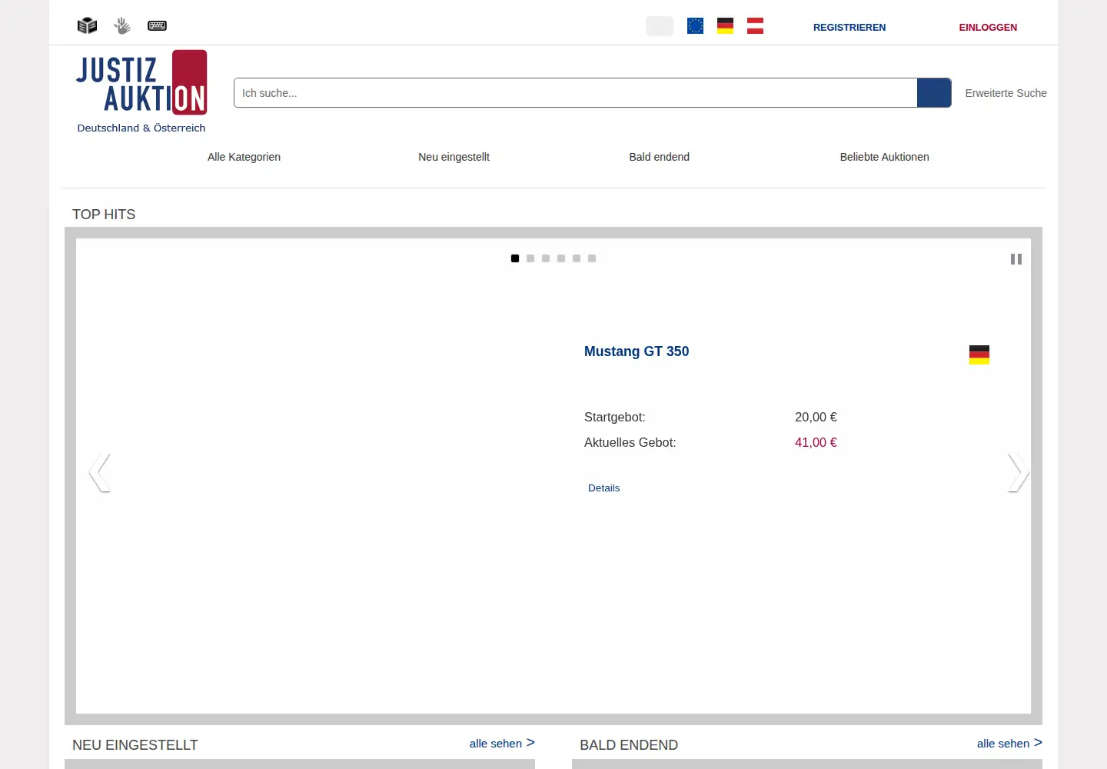This screenshot has height=769, width=1107.
Task: Click the TOP HITS heading
Action: click(x=104, y=215)
